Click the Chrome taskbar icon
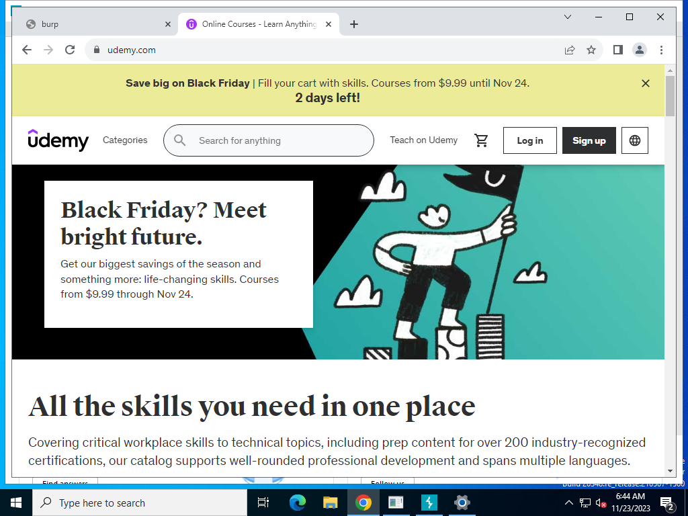This screenshot has height=516, width=688. click(x=363, y=503)
